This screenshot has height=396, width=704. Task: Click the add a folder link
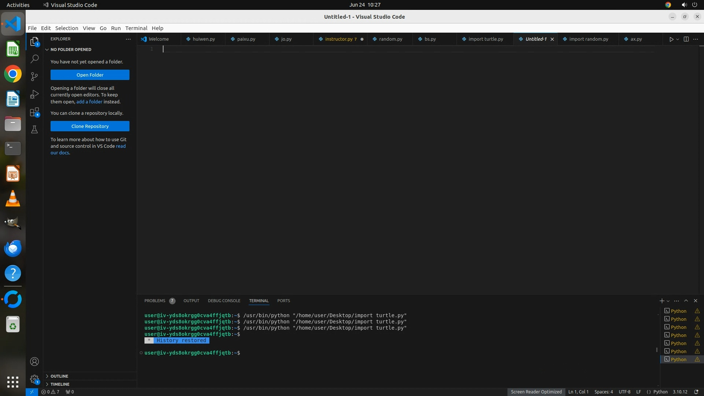89,102
